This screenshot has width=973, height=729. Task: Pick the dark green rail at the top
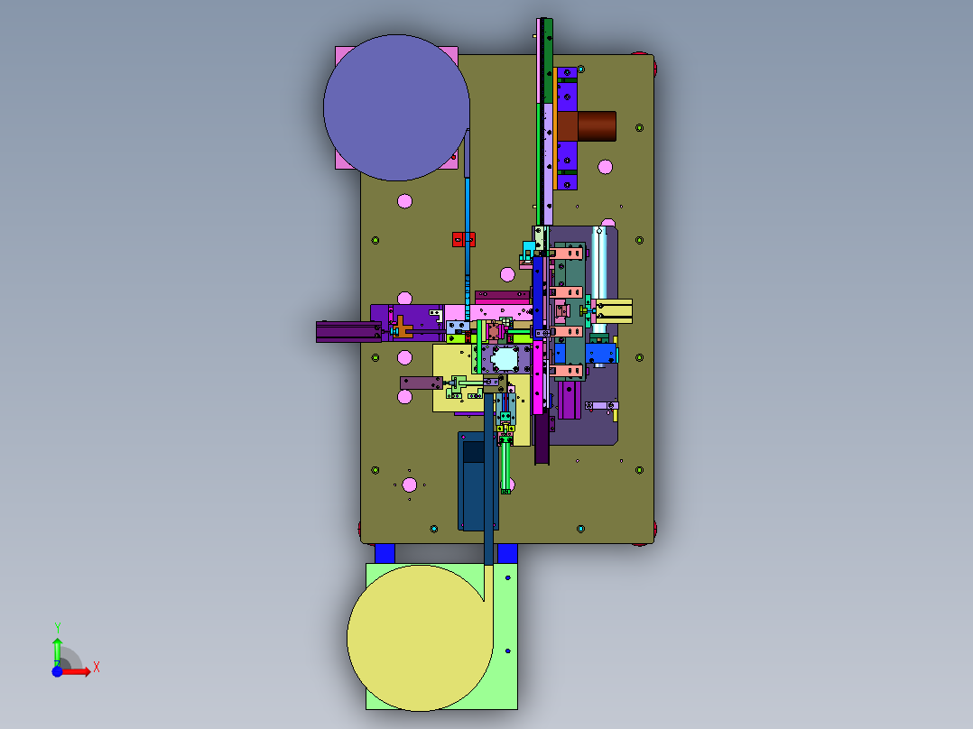click(549, 60)
